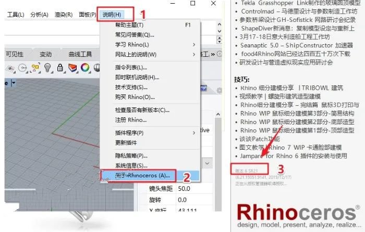This screenshot has width=365, height=232.
Task: Open 参数桥梁设计GH-Sofistick news link
Action: tap(298, 20)
